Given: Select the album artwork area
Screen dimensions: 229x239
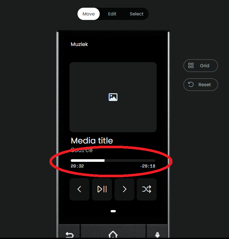Looking at the screenshot, I should pos(113,97).
